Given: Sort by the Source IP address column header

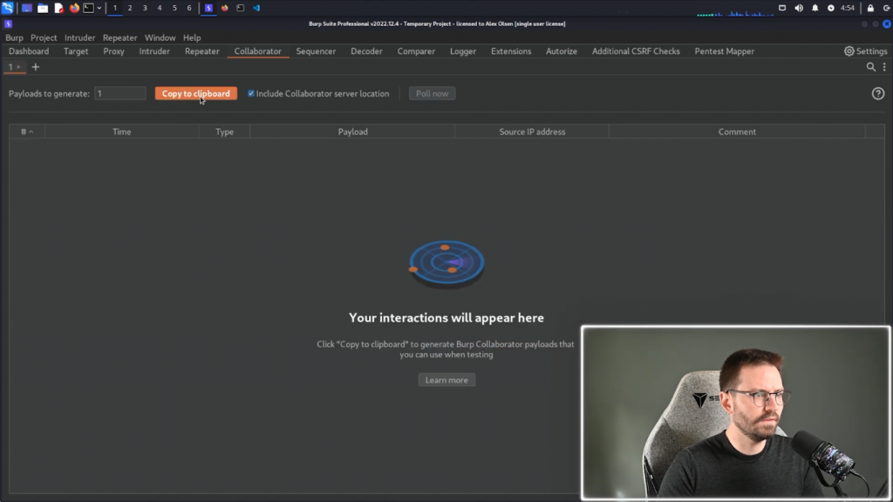Looking at the screenshot, I should (x=532, y=132).
